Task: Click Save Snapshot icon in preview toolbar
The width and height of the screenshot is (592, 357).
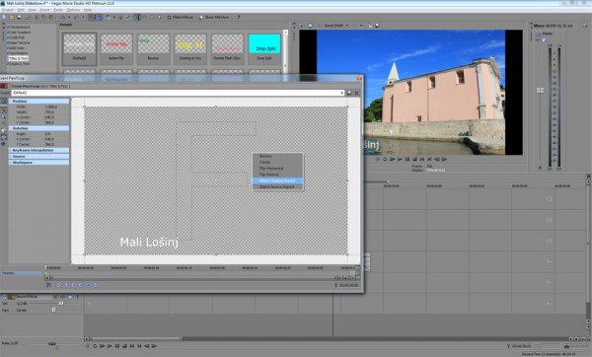Action: (x=377, y=26)
